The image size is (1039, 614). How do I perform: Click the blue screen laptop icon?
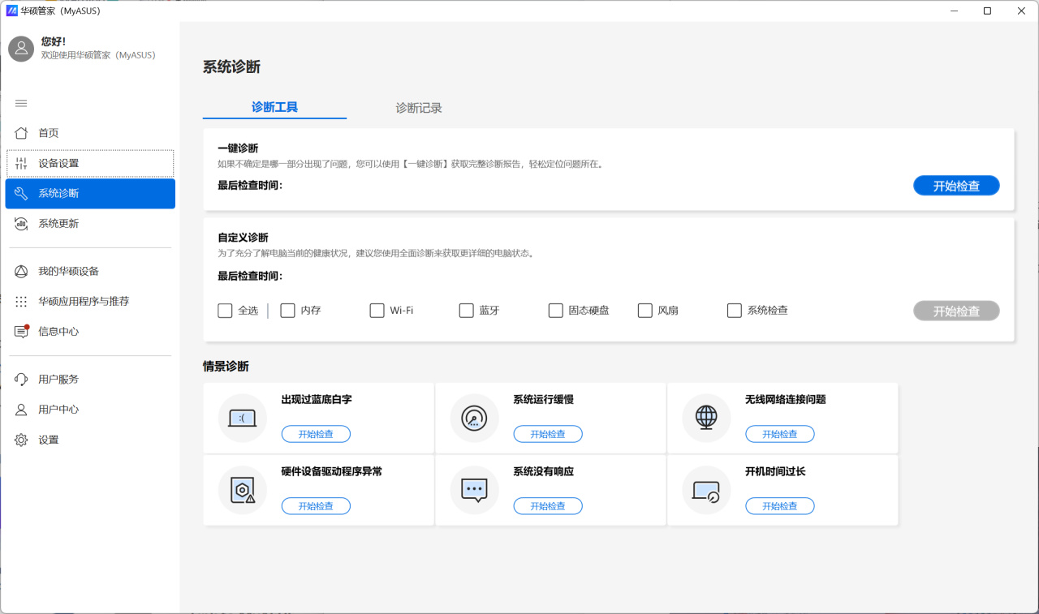point(243,419)
